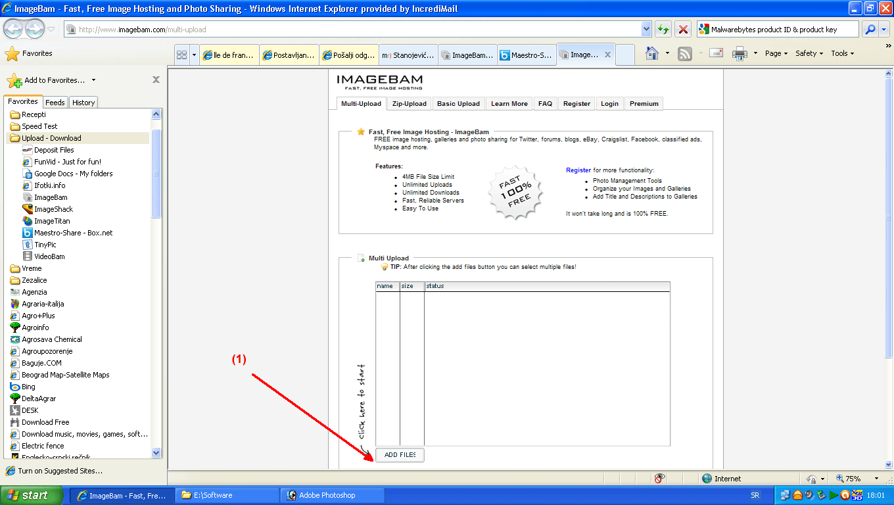Expand the Add to Favorites dropdown arrow
The height and width of the screenshot is (505, 894).
pyautogui.click(x=93, y=80)
